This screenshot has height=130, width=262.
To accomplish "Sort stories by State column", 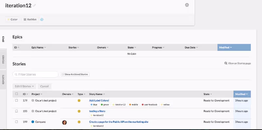I will point(208,94).
